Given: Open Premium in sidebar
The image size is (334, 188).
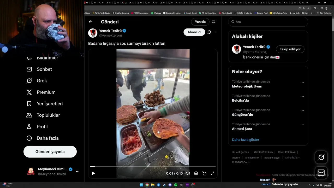Looking at the screenshot, I should point(41,92).
